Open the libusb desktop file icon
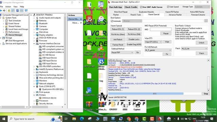This screenshot has width=217, height=122. tap(89, 77)
